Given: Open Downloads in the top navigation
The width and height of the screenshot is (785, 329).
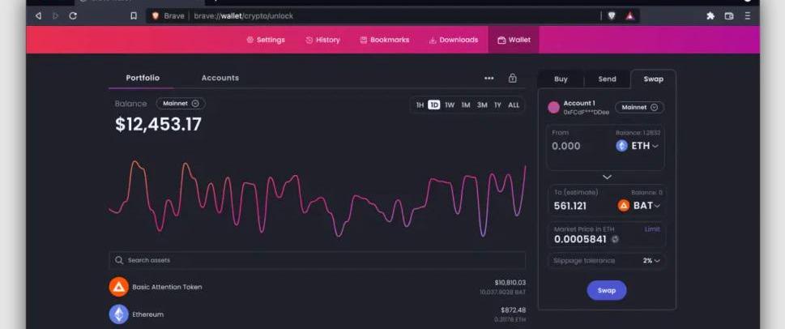Looking at the screenshot, I should [x=454, y=40].
